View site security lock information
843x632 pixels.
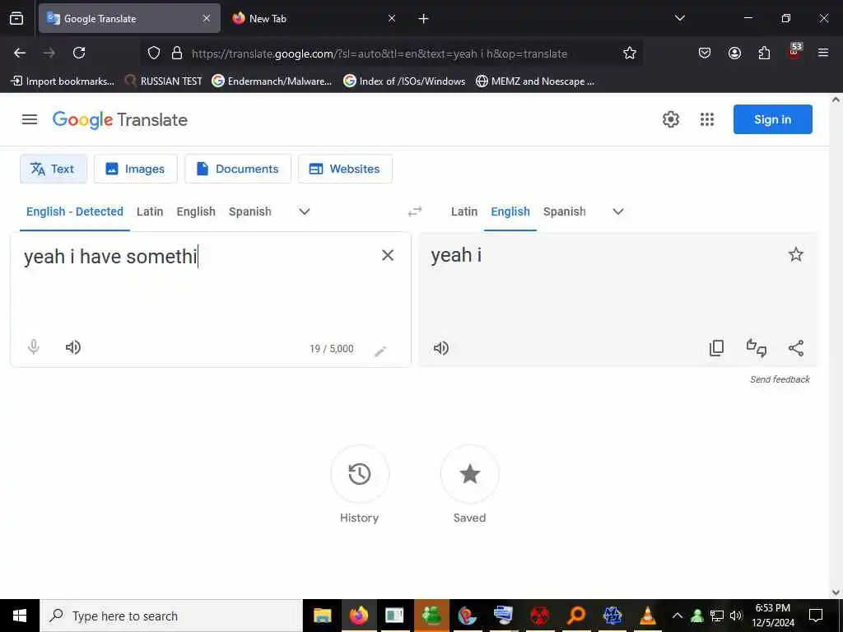click(176, 53)
